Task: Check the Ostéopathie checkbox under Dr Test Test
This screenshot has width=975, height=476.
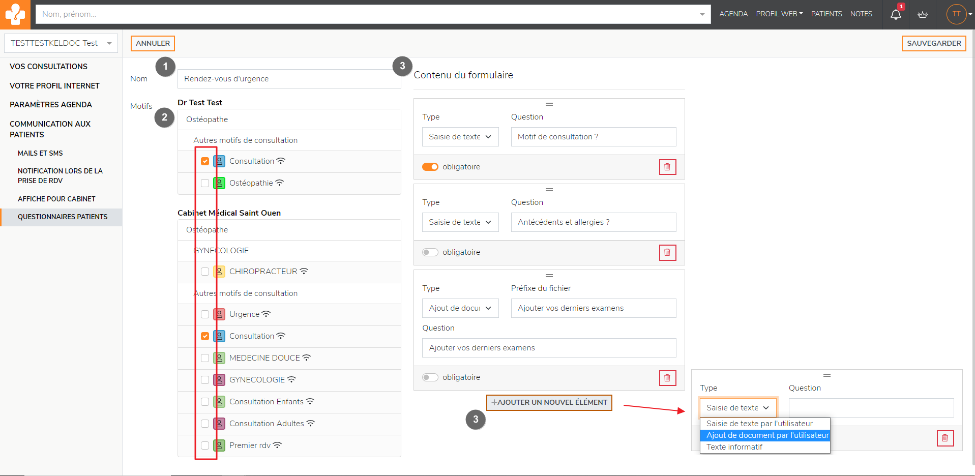Action: (x=205, y=183)
